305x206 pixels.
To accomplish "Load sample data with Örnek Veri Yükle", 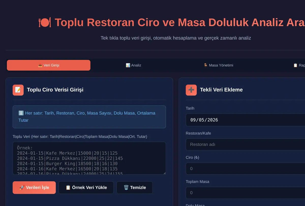I will pos(86,187).
